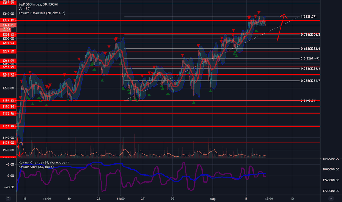The height and width of the screenshot is (202, 342).
Task: Click the Aug label on time axis
Action: [x=213, y=198]
